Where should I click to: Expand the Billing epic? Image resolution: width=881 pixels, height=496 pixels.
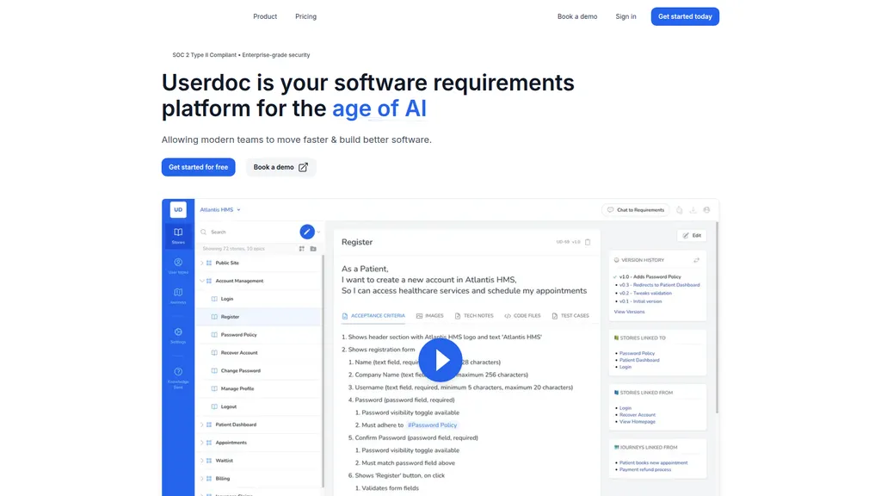pyautogui.click(x=202, y=479)
